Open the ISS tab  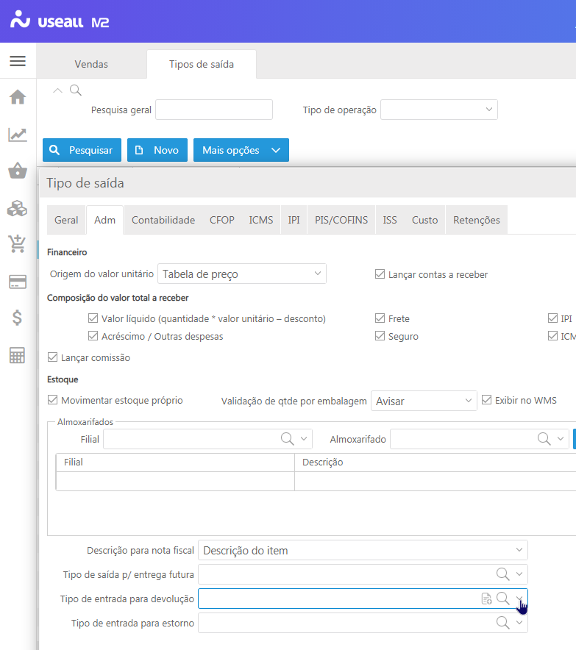click(390, 220)
